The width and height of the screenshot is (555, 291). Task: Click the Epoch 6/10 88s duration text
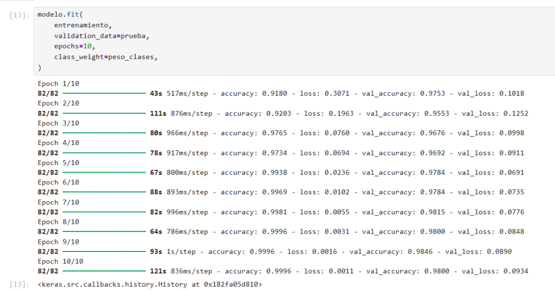(x=156, y=192)
